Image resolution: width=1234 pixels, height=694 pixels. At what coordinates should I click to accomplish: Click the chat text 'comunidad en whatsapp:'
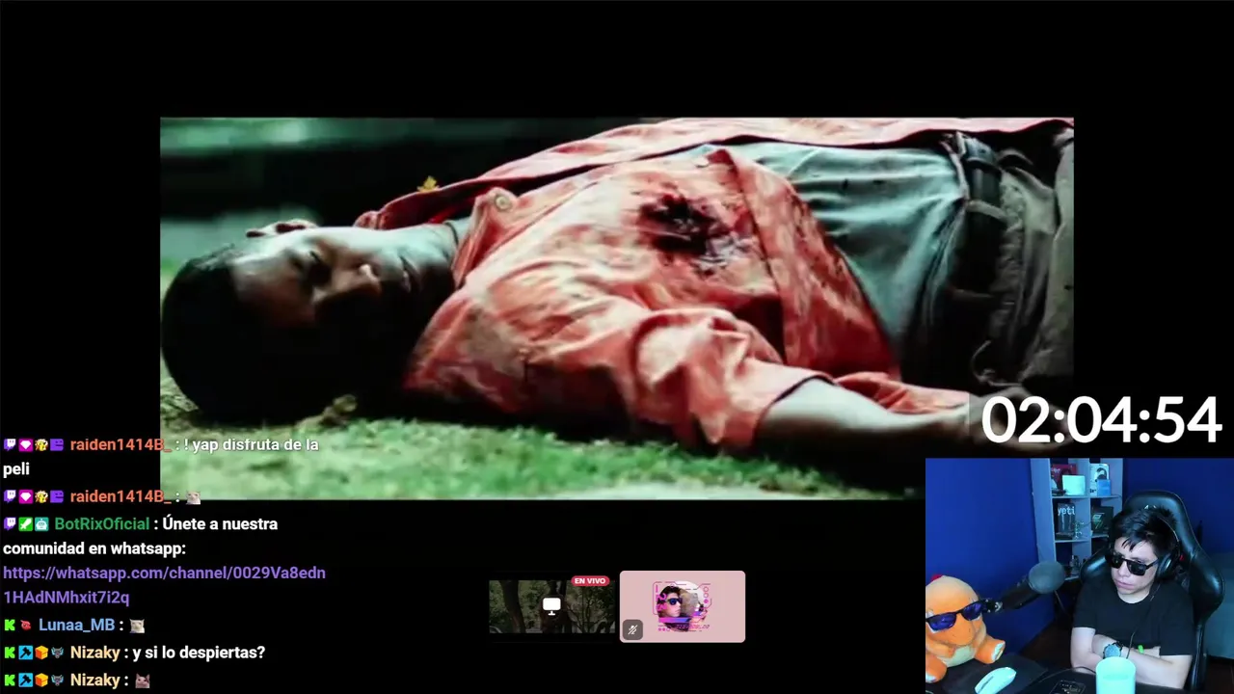coord(94,548)
